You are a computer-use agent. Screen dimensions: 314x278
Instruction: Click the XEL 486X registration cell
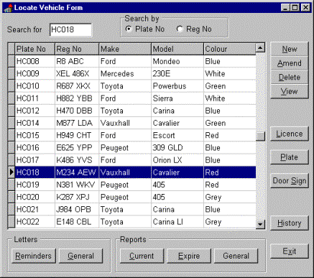click(77, 74)
